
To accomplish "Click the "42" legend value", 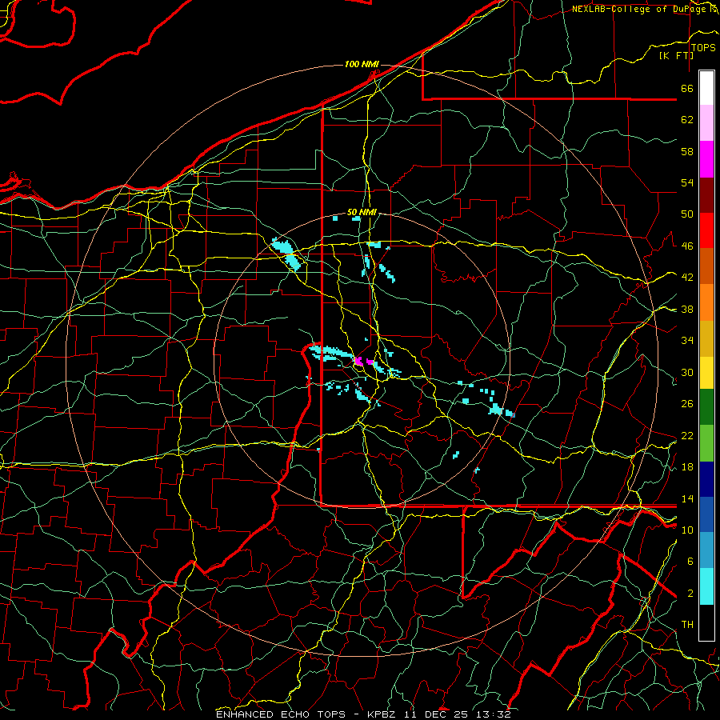I will [687, 278].
